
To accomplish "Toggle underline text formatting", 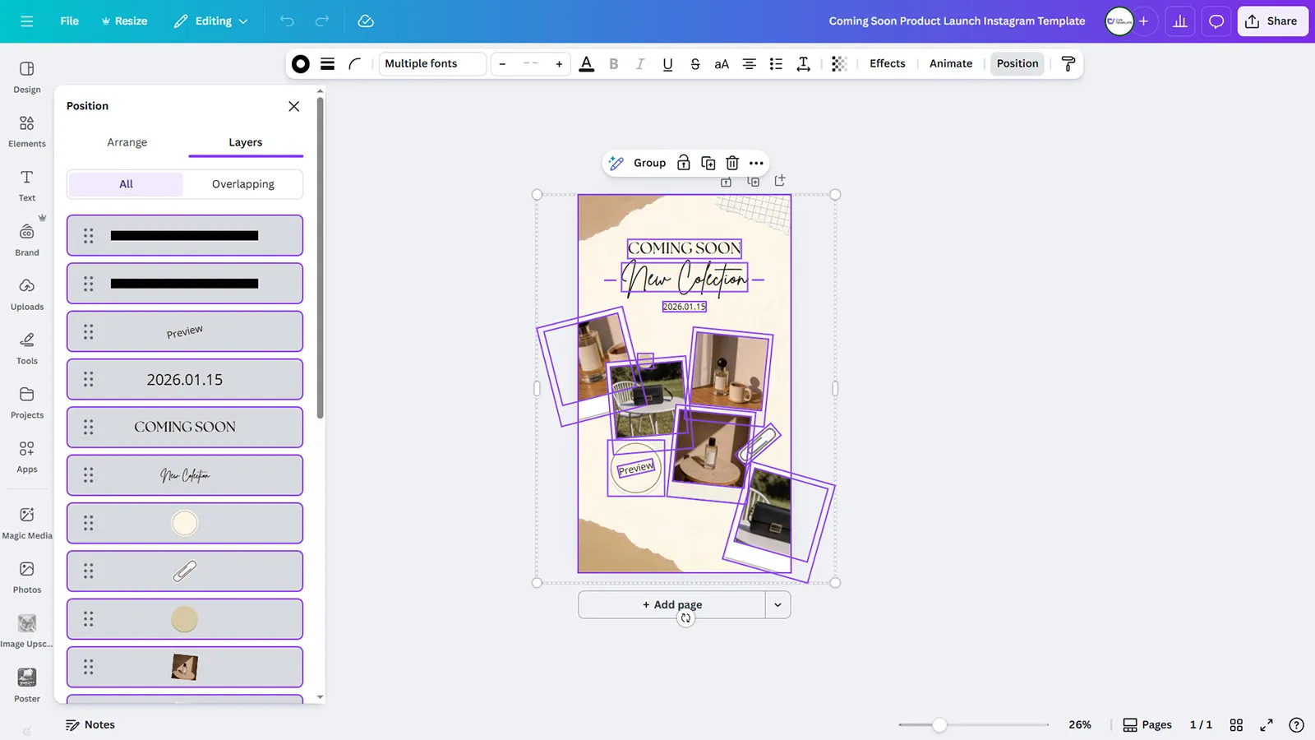I will pyautogui.click(x=667, y=64).
